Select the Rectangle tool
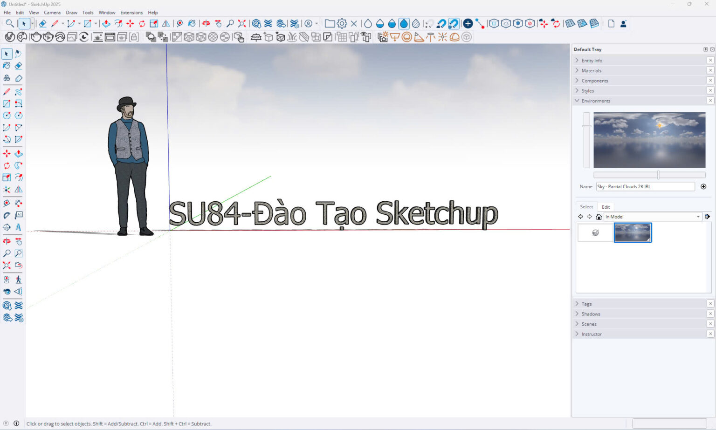 7,103
